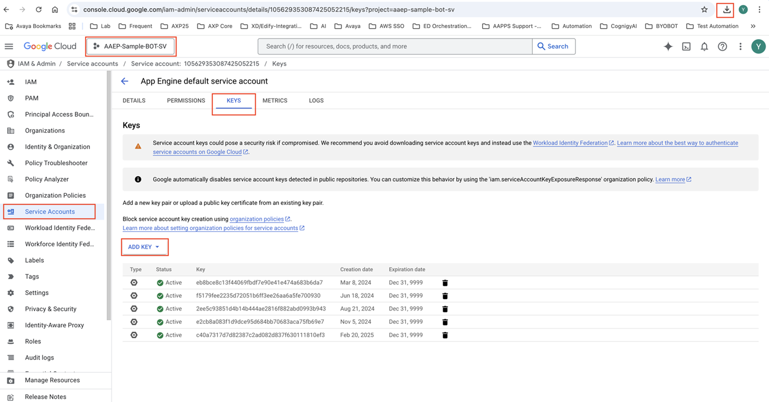Open the notifications bell
The width and height of the screenshot is (769, 402).
(704, 47)
